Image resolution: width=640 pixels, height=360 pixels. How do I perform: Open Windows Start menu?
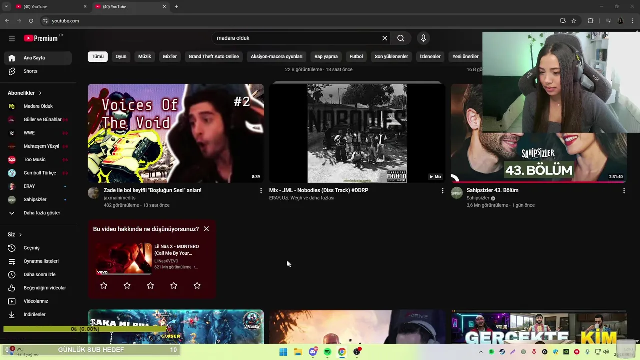pyautogui.click(x=283, y=352)
